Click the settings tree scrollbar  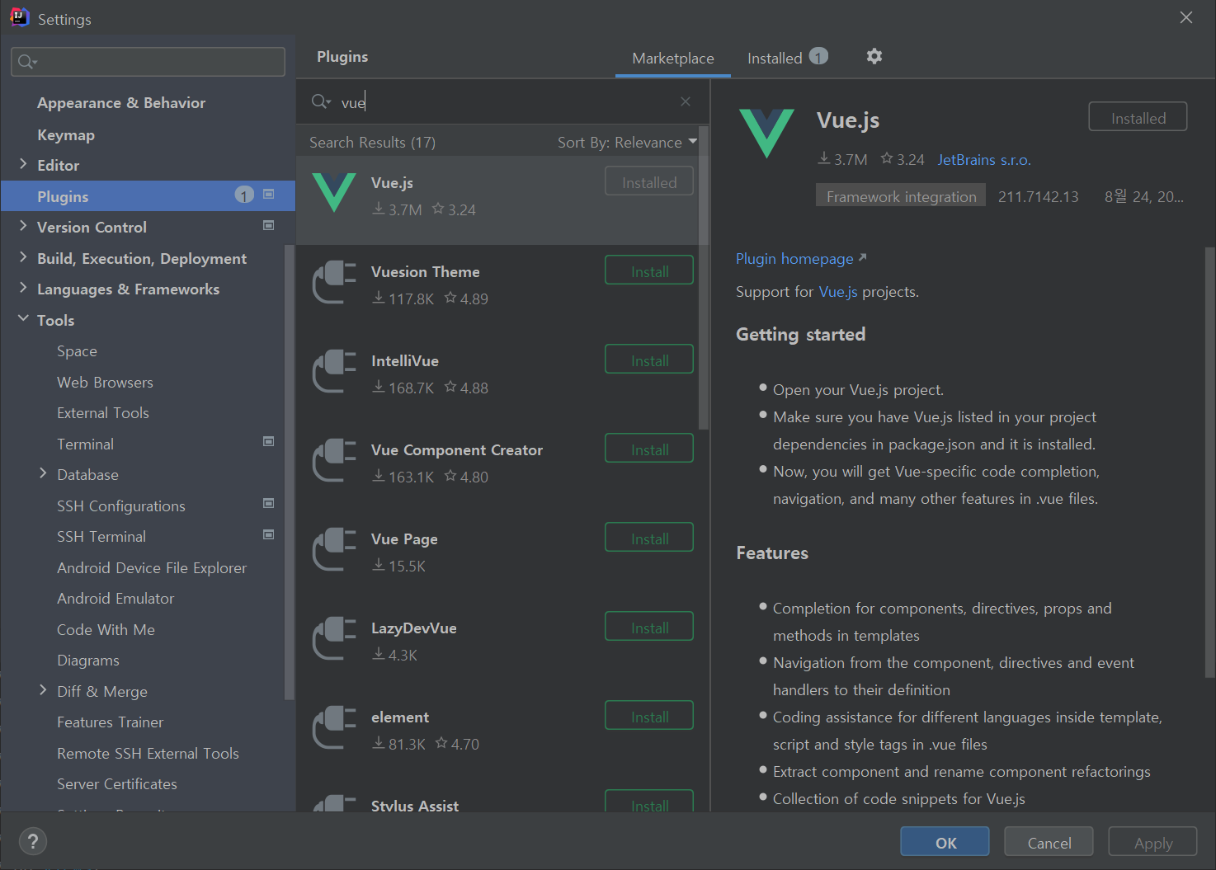point(290,472)
